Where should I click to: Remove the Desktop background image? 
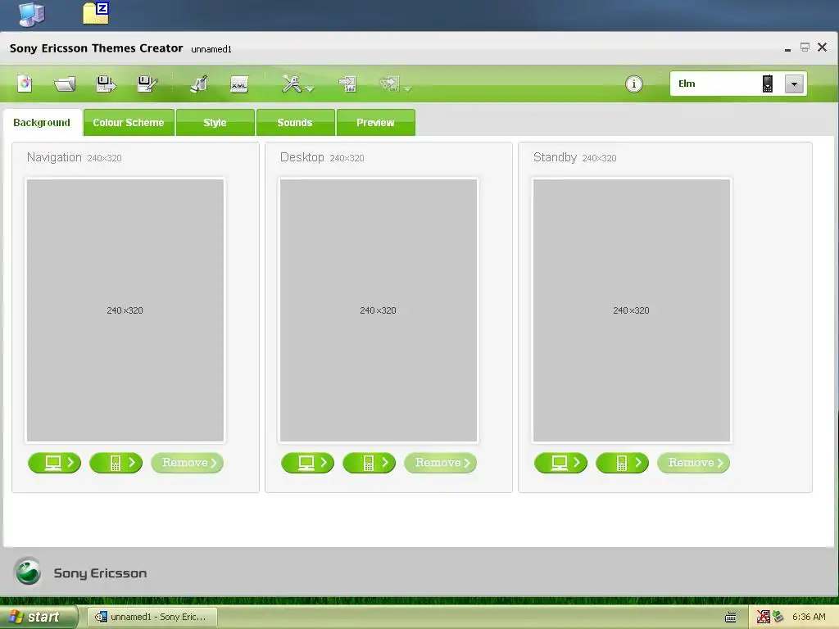[x=440, y=463]
